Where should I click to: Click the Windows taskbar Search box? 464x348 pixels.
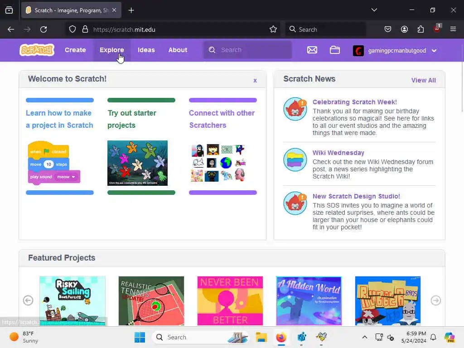coord(200,337)
